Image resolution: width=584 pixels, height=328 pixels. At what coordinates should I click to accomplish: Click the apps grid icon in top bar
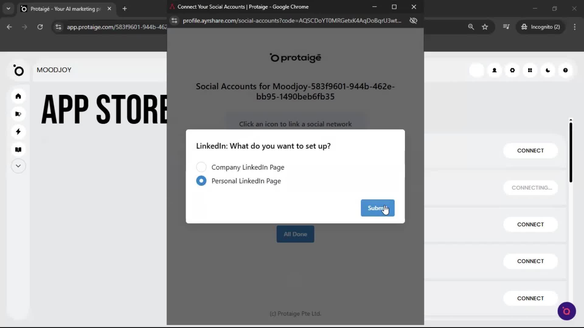coord(530,70)
